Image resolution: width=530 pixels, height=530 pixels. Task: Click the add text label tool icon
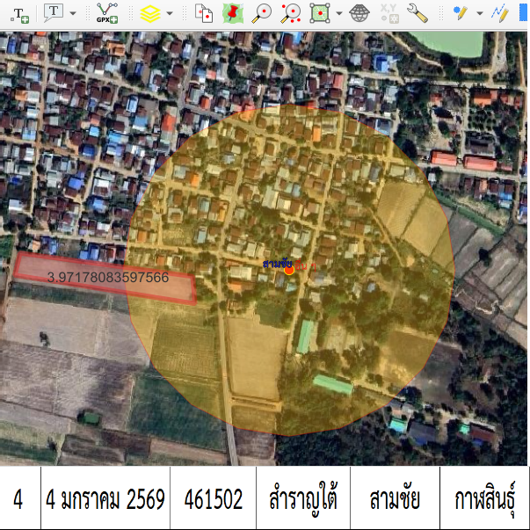[18, 13]
